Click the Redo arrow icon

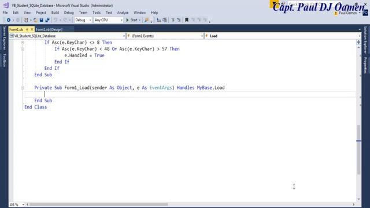tap(65, 20)
